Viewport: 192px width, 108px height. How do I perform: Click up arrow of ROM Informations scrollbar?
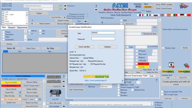click(160, 20)
